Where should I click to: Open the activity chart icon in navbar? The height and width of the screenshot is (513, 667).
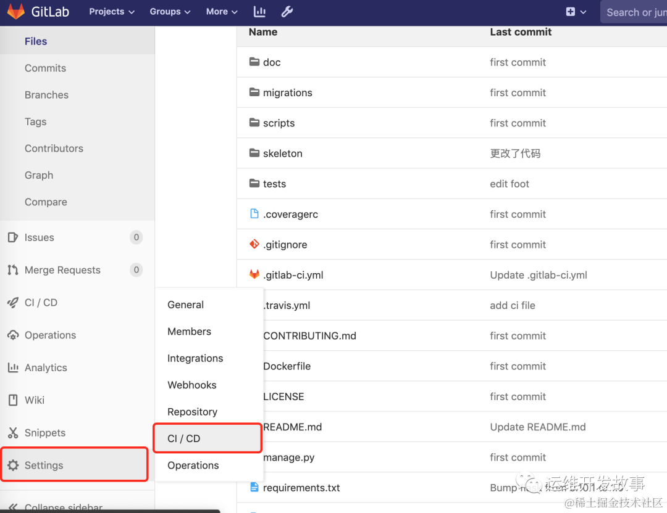(259, 12)
